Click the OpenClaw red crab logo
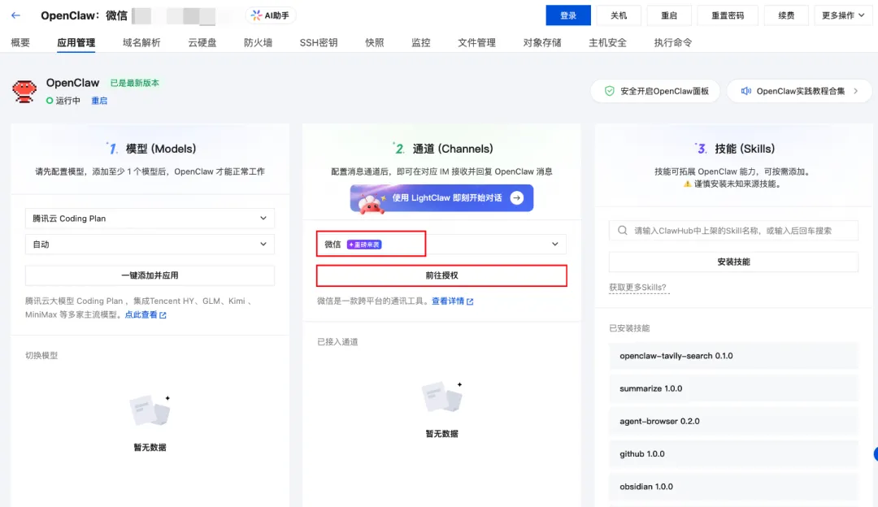Screen dimensions: 878x507 point(24,91)
